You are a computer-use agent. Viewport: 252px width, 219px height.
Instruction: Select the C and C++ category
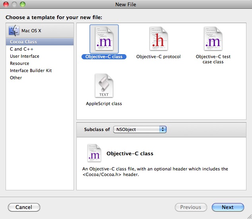pyautogui.click(x=40, y=49)
